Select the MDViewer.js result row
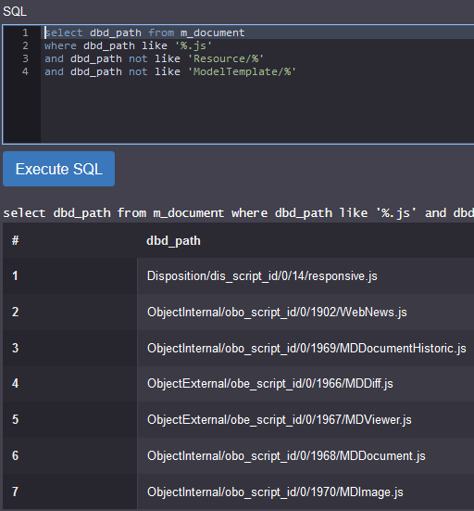 pos(239,420)
